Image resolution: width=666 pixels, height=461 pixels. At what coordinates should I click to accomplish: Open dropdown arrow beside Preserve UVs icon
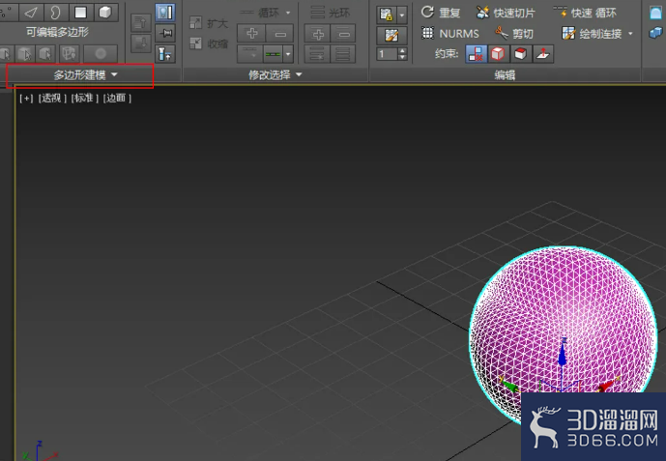[402, 14]
